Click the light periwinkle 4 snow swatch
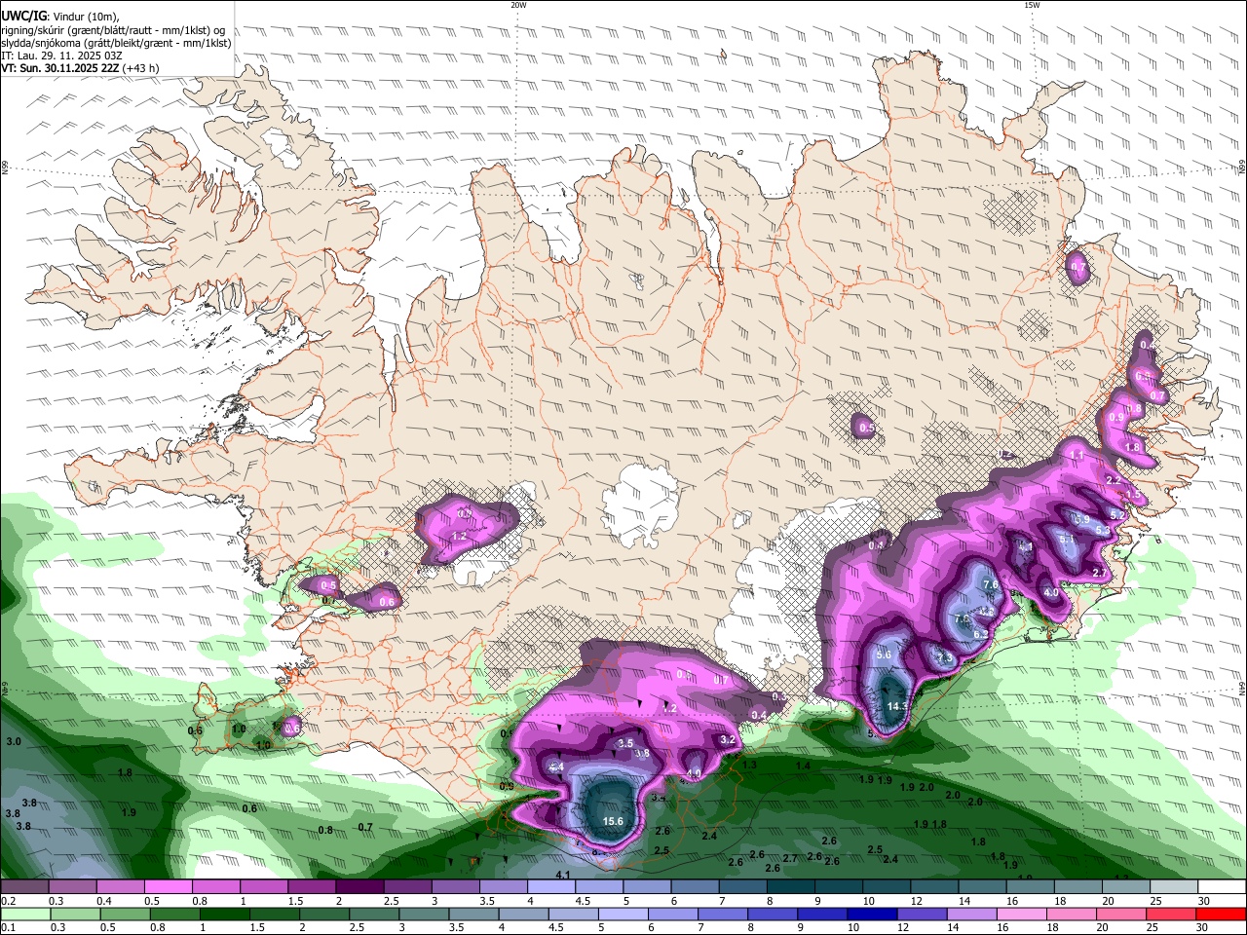1247x935 pixels. pyautogui.click(x=550, y=887)
